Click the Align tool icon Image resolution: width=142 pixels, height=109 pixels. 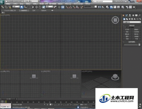tap(103, 7)
